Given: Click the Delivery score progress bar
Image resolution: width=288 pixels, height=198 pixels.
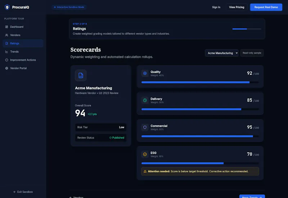Looking at the screenshot, I should (200, 109).
